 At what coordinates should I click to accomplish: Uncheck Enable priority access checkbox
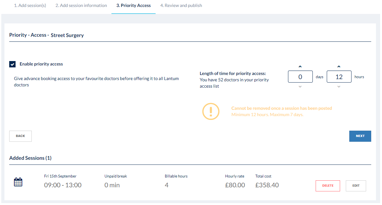coord(12,64)
